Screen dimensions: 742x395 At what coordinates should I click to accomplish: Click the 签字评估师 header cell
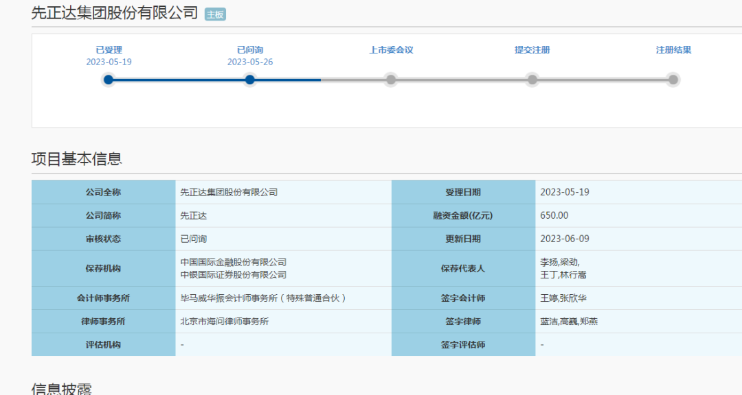click(x=463, y=344)
